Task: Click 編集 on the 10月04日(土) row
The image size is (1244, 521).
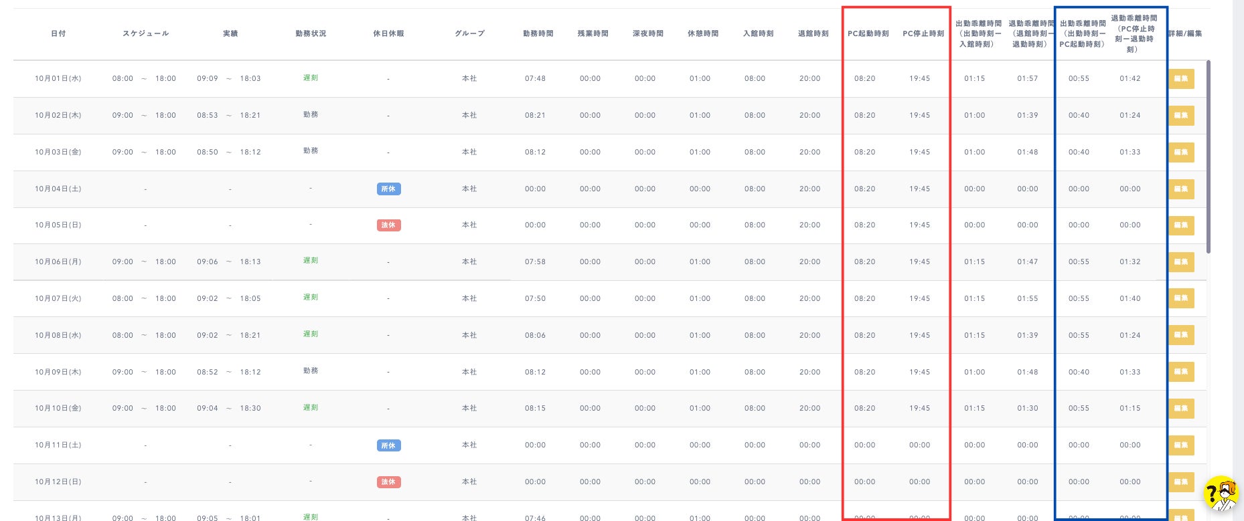Action: point(1181,189)
